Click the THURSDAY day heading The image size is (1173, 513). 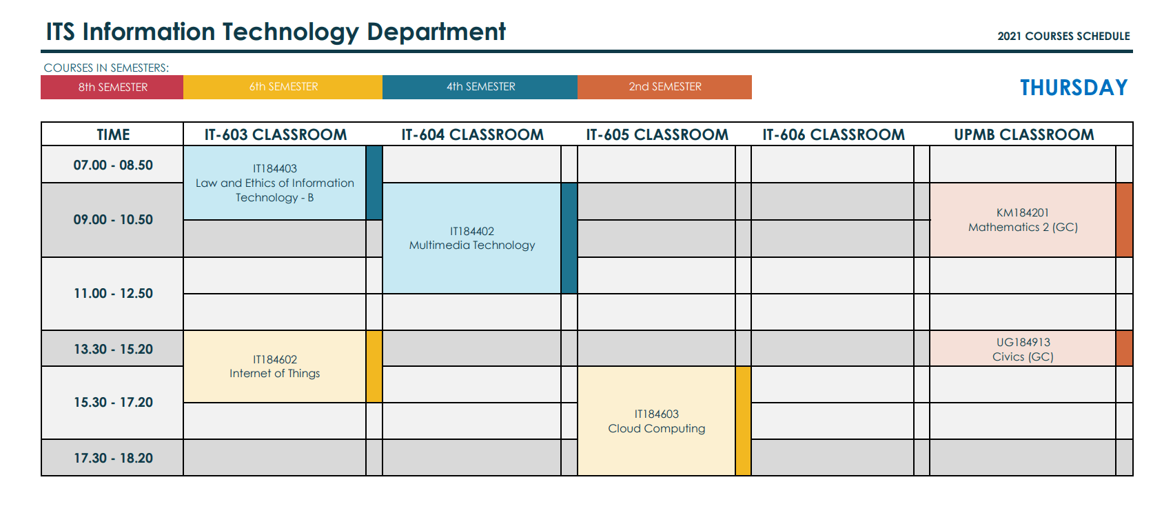(1073, 88)
